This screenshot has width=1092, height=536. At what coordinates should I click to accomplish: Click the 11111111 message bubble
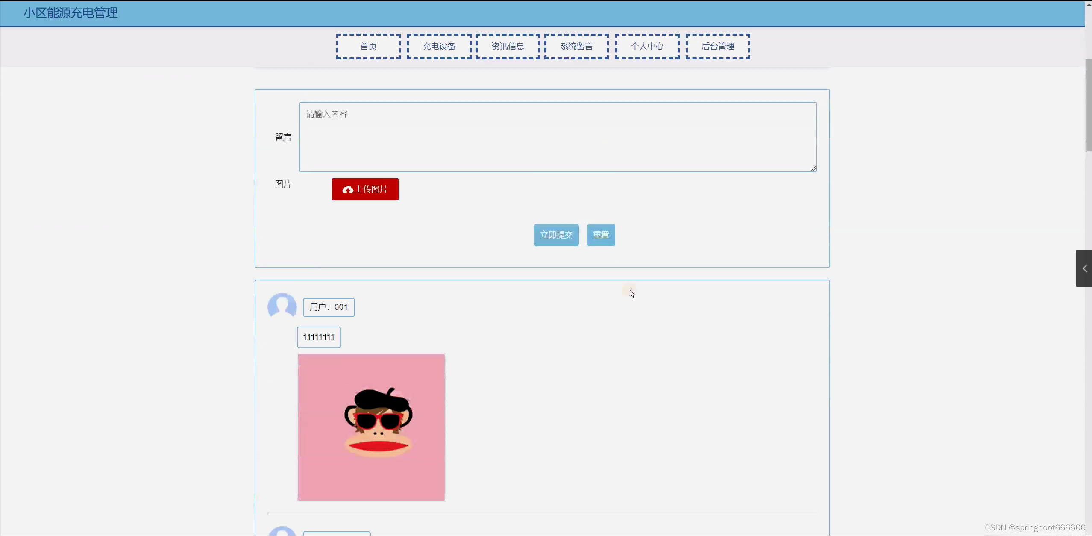coord(319,337)
